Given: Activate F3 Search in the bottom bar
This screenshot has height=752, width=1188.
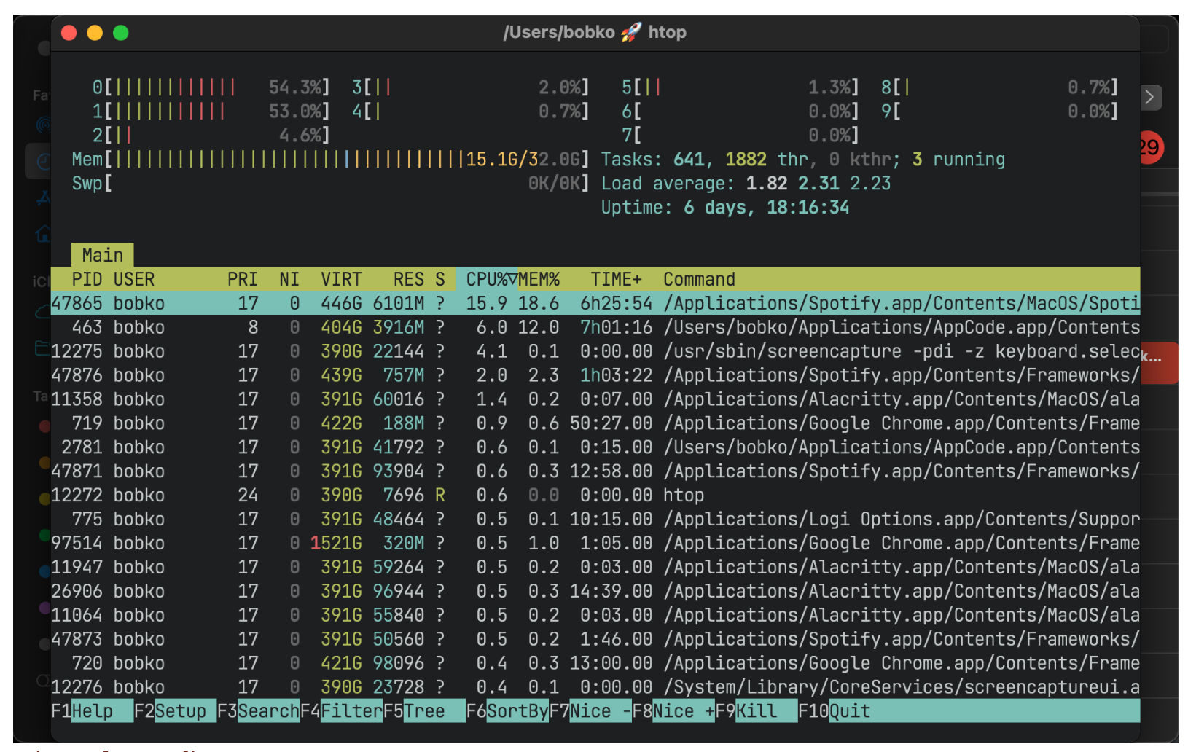Looking at the screenshot, I should point(258,711).
